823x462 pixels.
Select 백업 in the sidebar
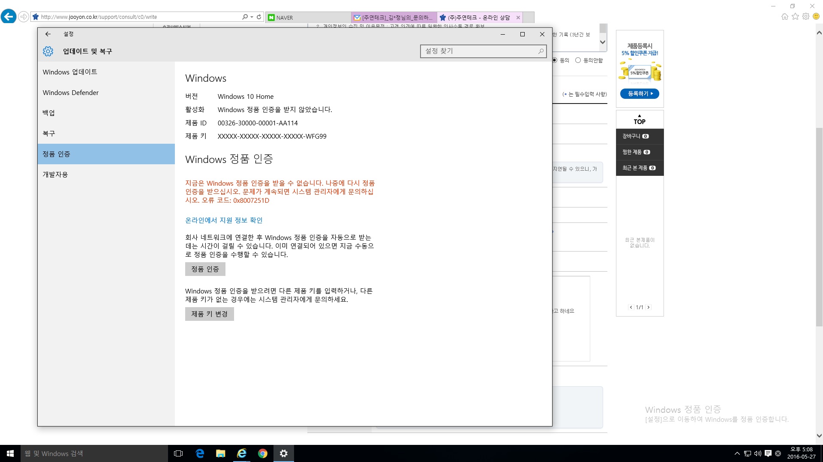[106, 113]
